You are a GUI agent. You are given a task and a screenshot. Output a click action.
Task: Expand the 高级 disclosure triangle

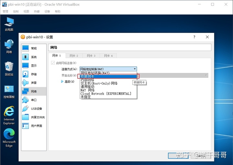pyautogui.click(x=62, y=82)
